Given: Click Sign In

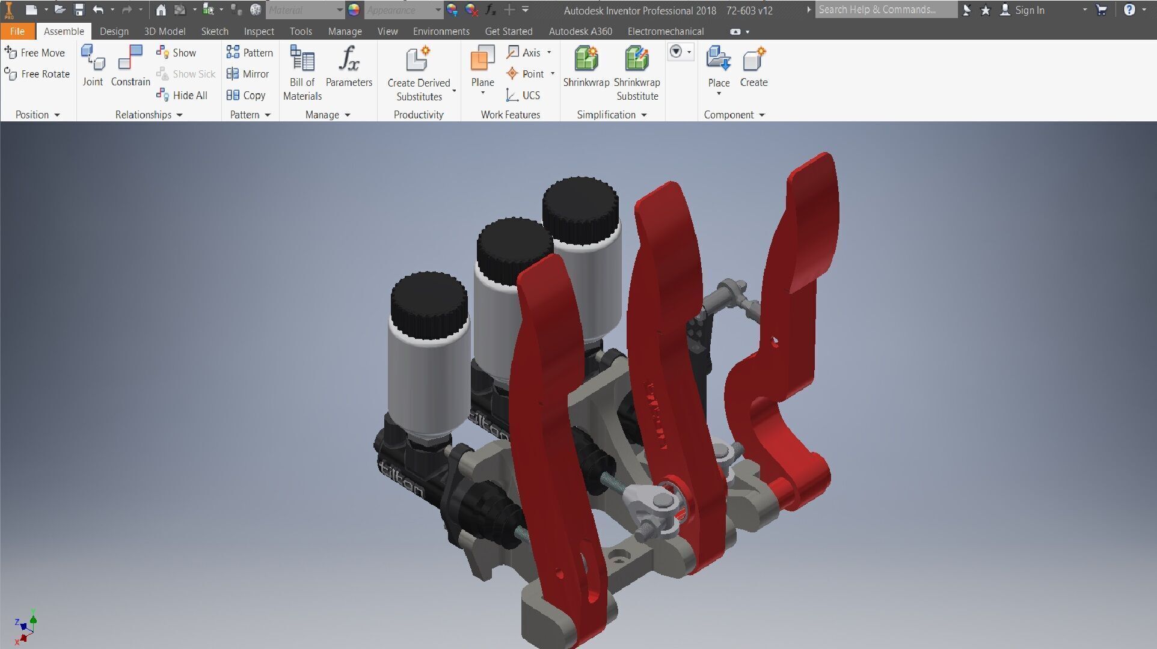Looking at the screenshot, I should tap(1022, 10).
